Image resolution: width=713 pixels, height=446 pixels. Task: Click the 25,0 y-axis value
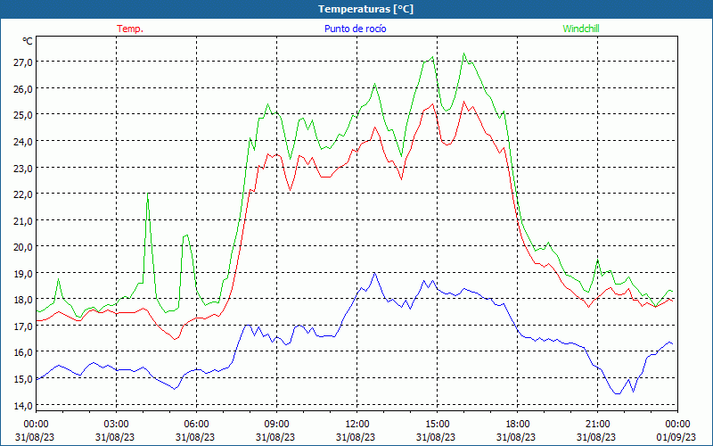23,115
